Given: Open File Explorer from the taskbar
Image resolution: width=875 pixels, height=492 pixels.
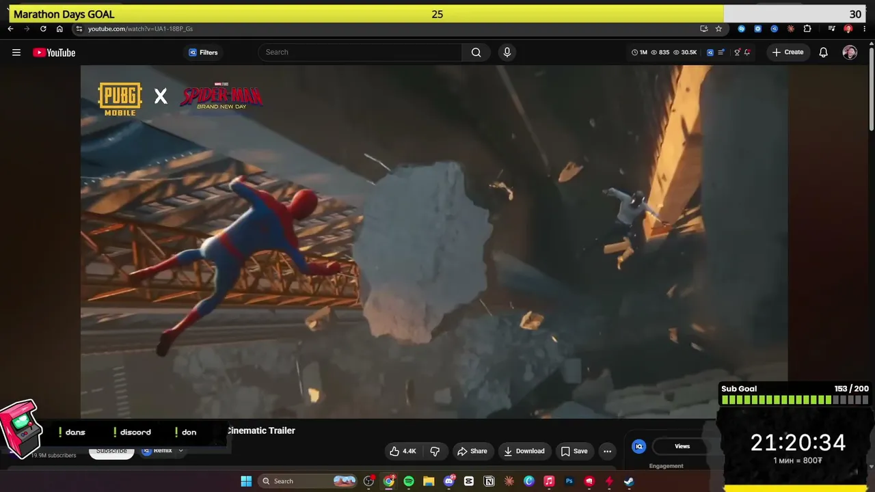Looking at the screenshot, I should [429, 481].
